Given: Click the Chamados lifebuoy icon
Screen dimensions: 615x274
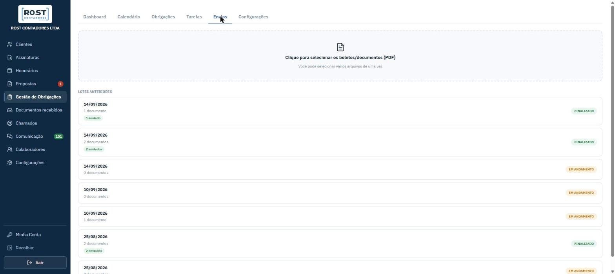Looking at the screenshot, I should click(x=10, y=123).
